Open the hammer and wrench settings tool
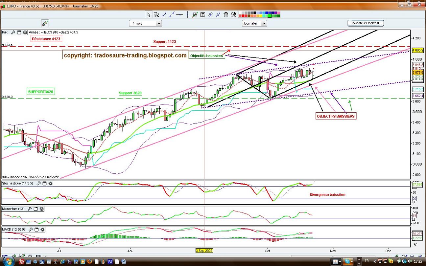The image size is (426, 266). pyautogui.click(x=234, y=14)
